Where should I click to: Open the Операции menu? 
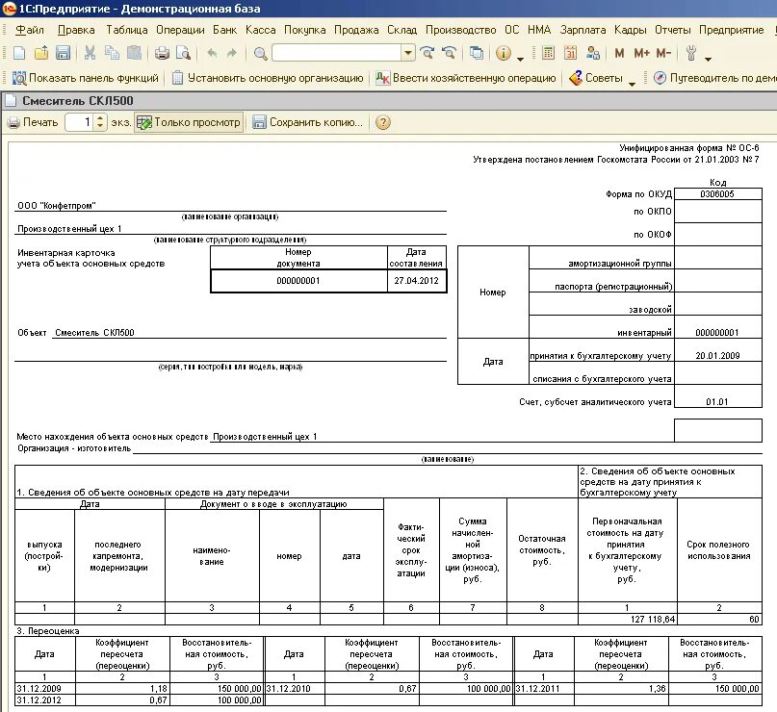pos(180,30)
